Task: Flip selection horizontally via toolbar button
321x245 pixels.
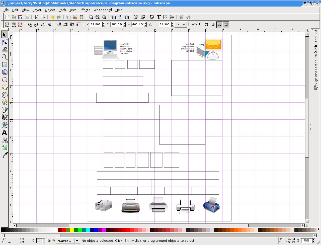Action: (x=42, y=24)
